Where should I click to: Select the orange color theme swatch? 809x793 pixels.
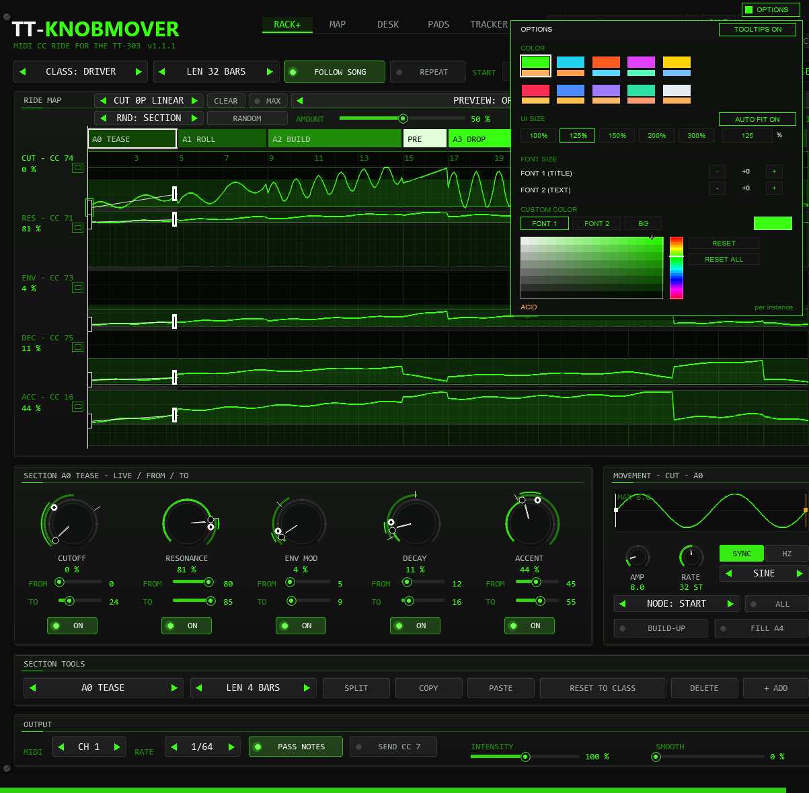click(x=606, y=65)
